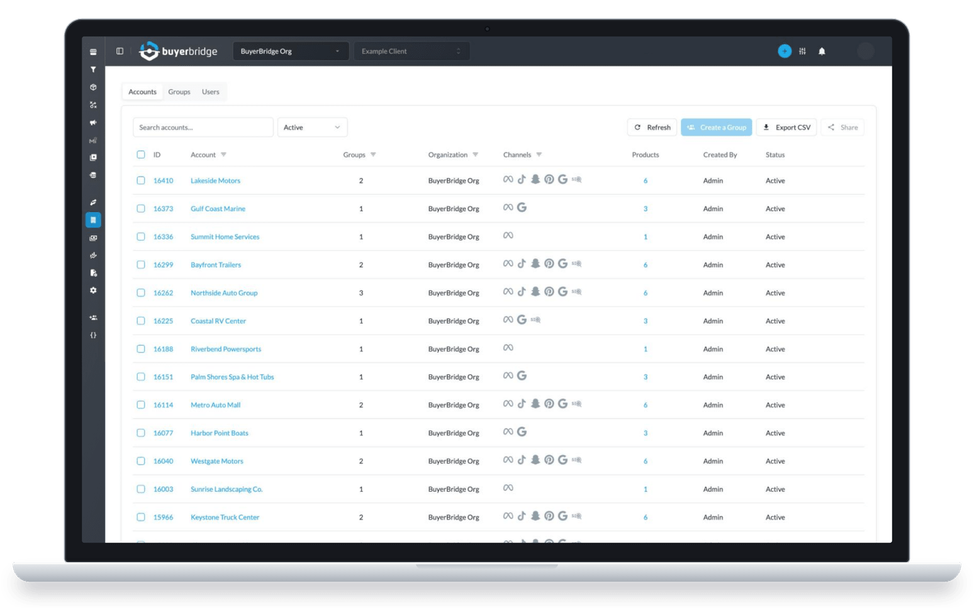Click the blue plus button in the header
The height and width of the screenshot is (608, 974).
coord(784,51)
